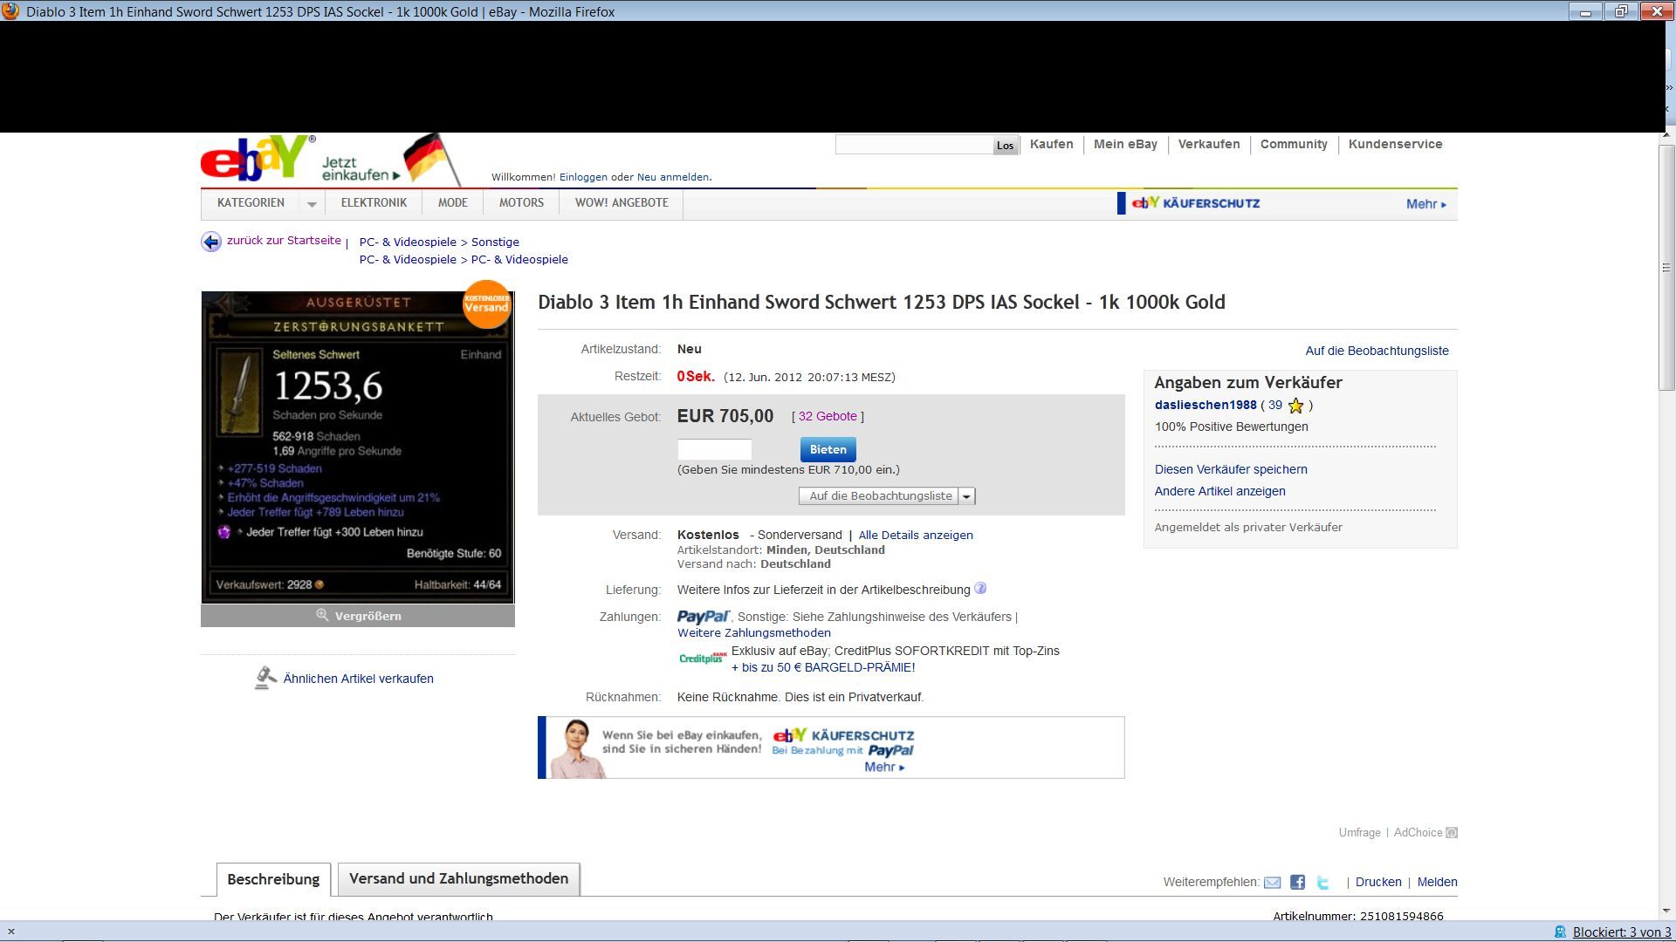Image resolution: width=1676 pixels, height=942 pixels.
Task: Click the eBay Käuferschutz logo in navigation bar
Action: (x=1195, y=203)
